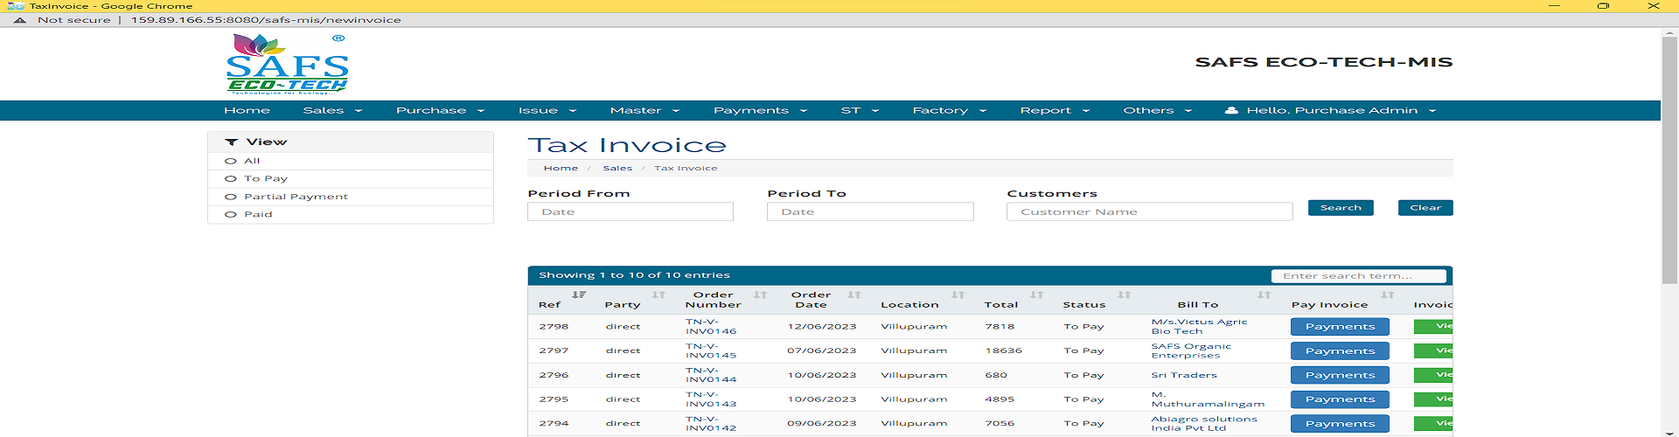
Task: Select the All view radio option
Action: pos(232,161)
